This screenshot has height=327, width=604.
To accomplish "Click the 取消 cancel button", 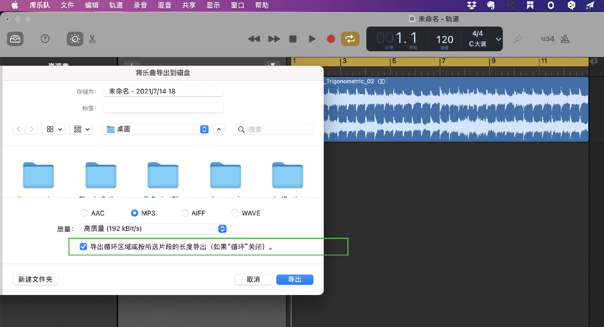I will point(253,279).
